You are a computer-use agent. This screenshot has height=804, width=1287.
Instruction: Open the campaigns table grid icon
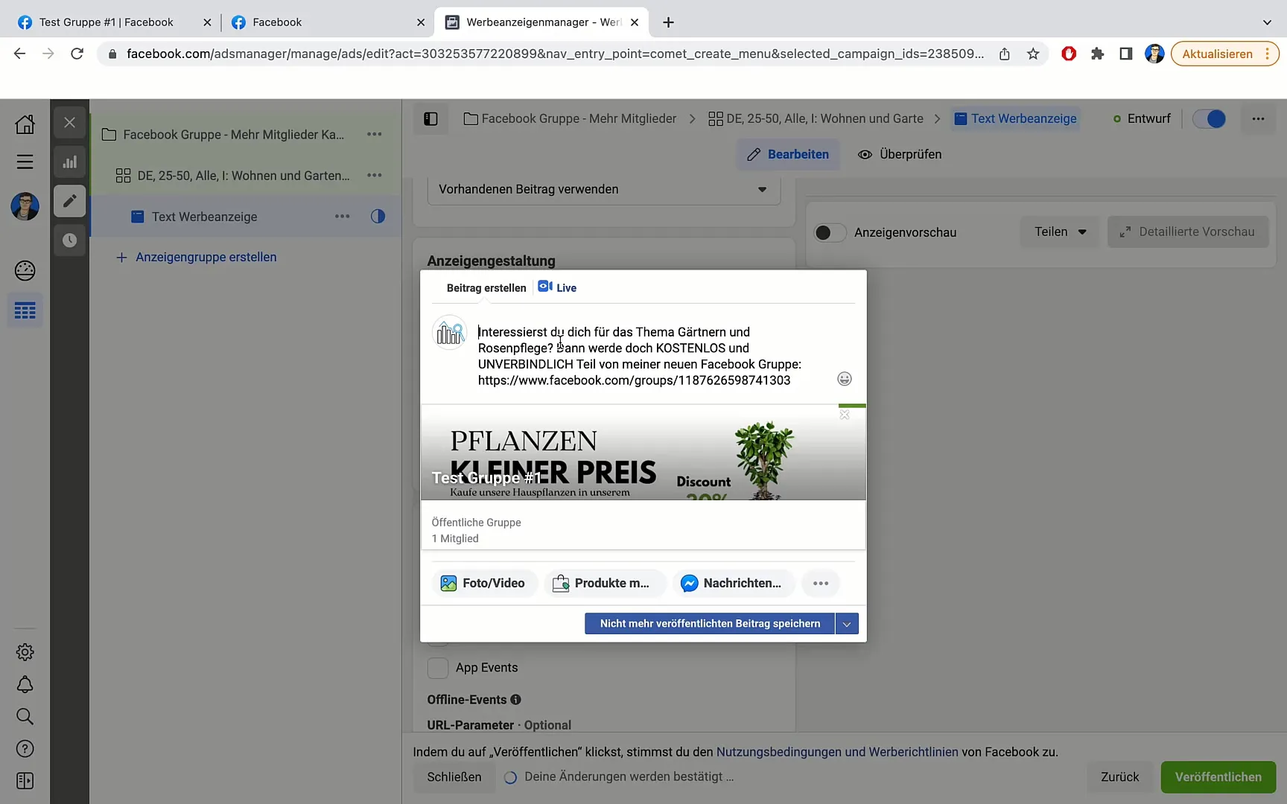pyautogui.click(x=25, y=310)
